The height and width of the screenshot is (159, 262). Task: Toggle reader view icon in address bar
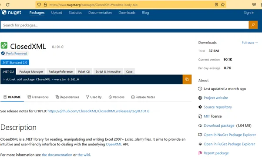coord(216,4)
